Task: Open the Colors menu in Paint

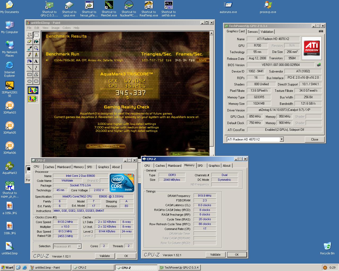Action: 66,28
